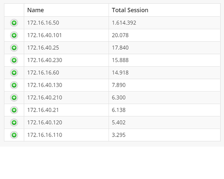Click green plus icon beside 172.16.40.21

(x=14, y=110)
